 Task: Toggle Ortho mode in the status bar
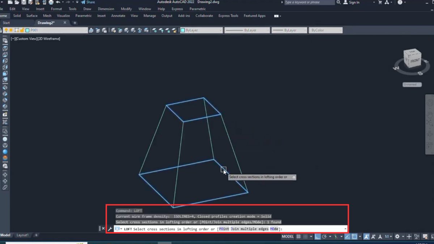point(318,236)
